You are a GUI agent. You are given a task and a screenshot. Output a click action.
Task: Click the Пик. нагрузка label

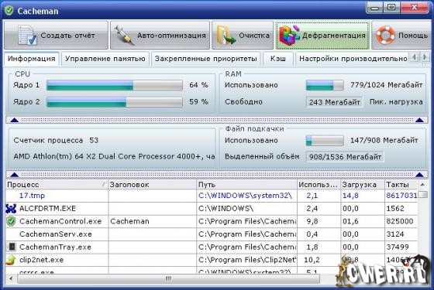click(x=396, y=102)
